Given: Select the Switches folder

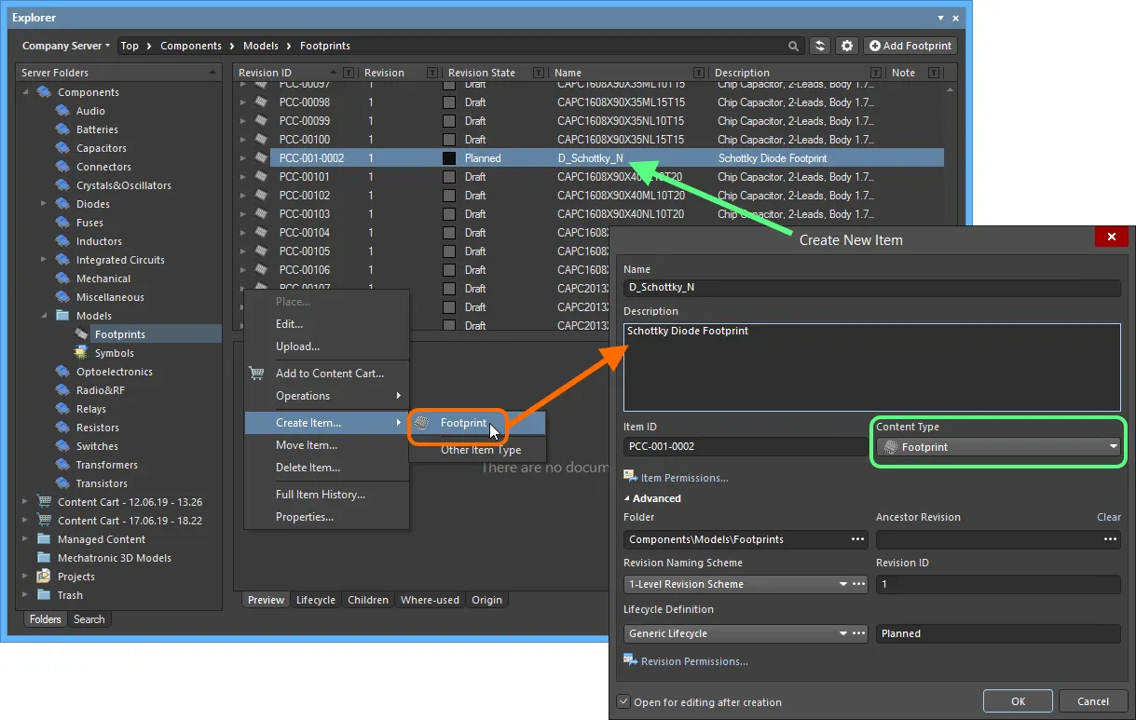Looking at the screenshot, I should (x=97, y=446).
